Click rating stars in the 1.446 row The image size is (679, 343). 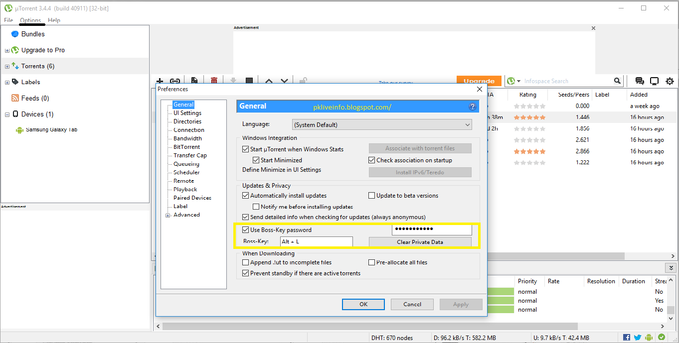click(529, 117)
